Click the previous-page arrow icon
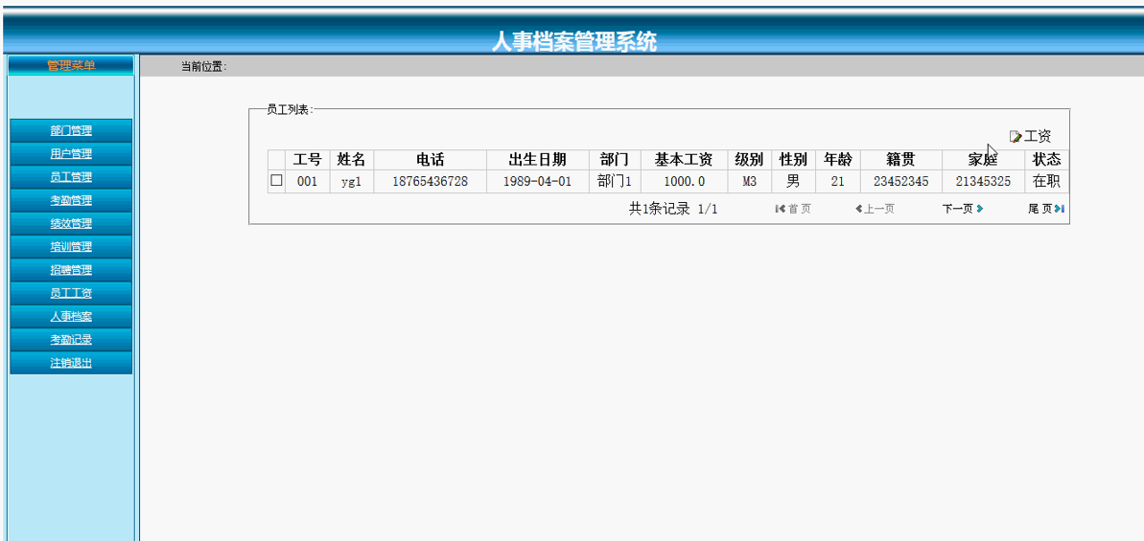Viewport: 1144px width, 541px height. (859, 209)
